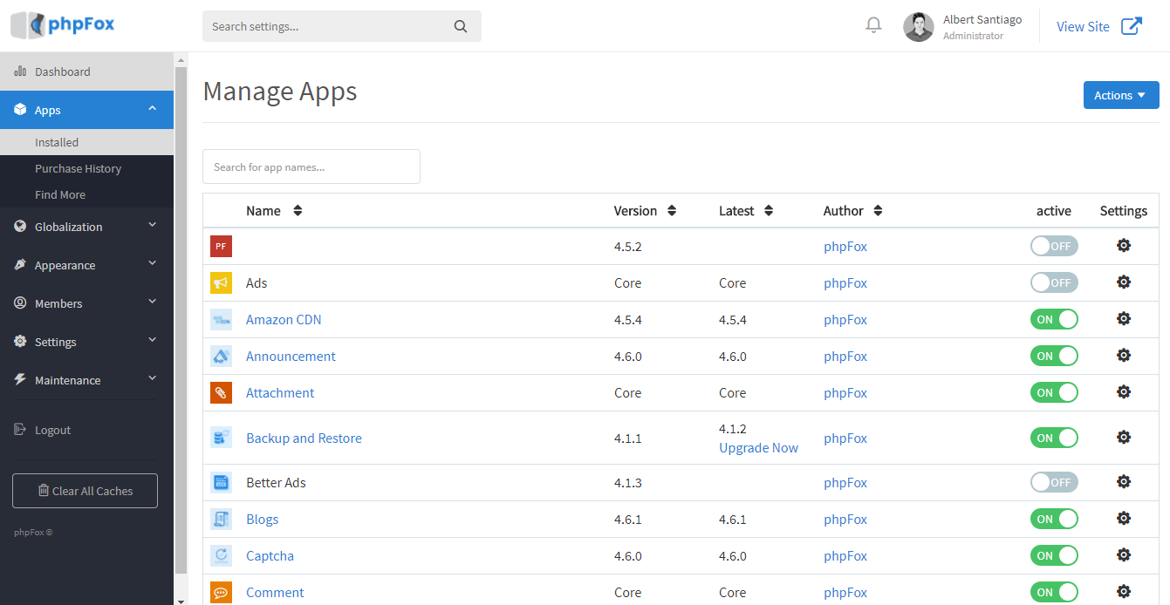Open the Dashboard chart icon in sidebar
This screenshot has height=605, width=1170.
pos(20,71)
